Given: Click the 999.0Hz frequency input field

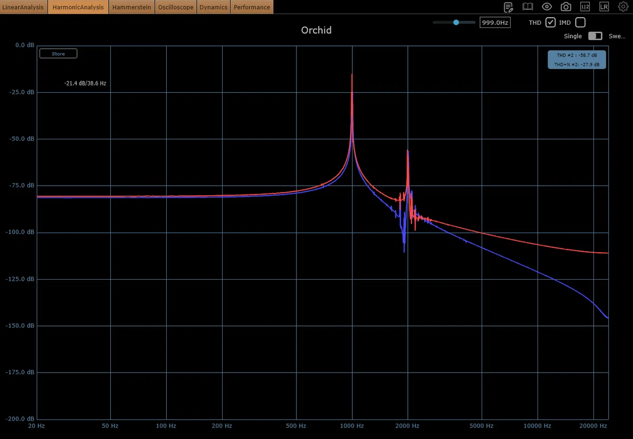Looking at the screenshot, I should point(495,22).
